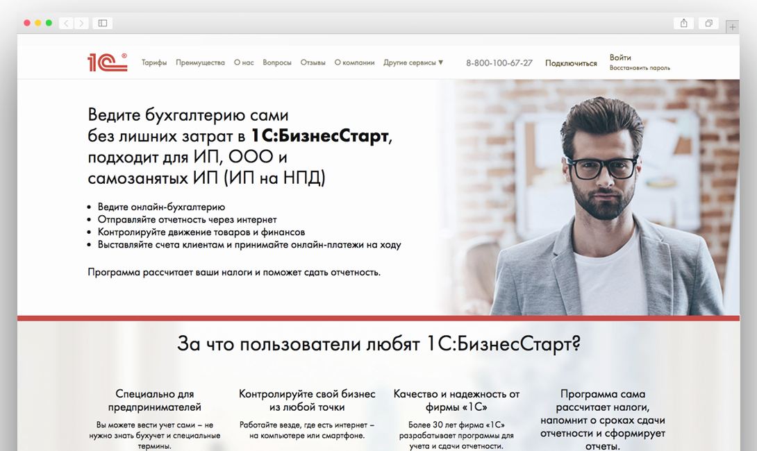Open the Тарифы menu item
Image resolution: width=757 pixels, height=451 pixels.
[x=154, y=62]
